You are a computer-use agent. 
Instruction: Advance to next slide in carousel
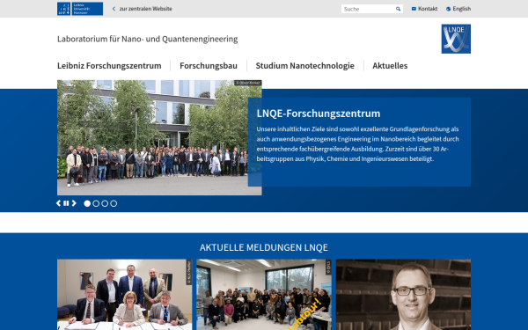(74, 203)
